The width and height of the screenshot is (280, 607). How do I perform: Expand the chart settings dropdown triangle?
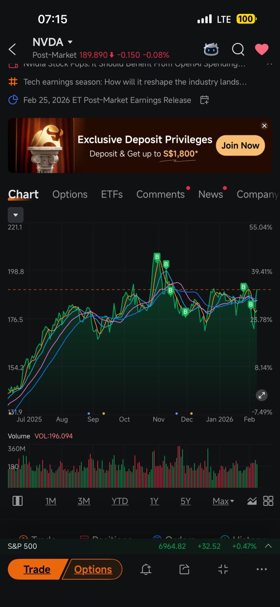(16, 215)
